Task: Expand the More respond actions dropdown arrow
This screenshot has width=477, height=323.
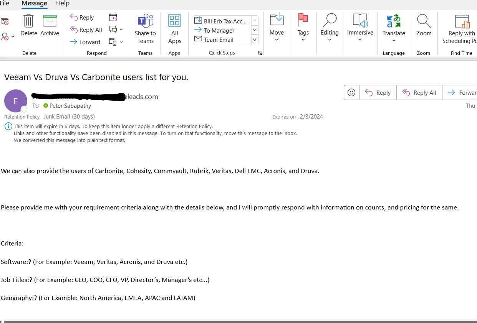Action: tap(121, 42)
